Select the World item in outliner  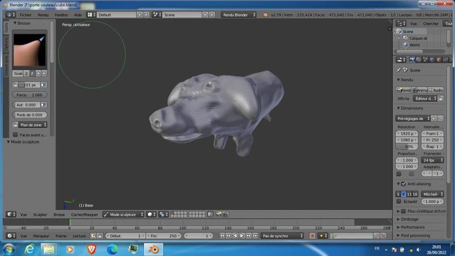tap(415, 45)
